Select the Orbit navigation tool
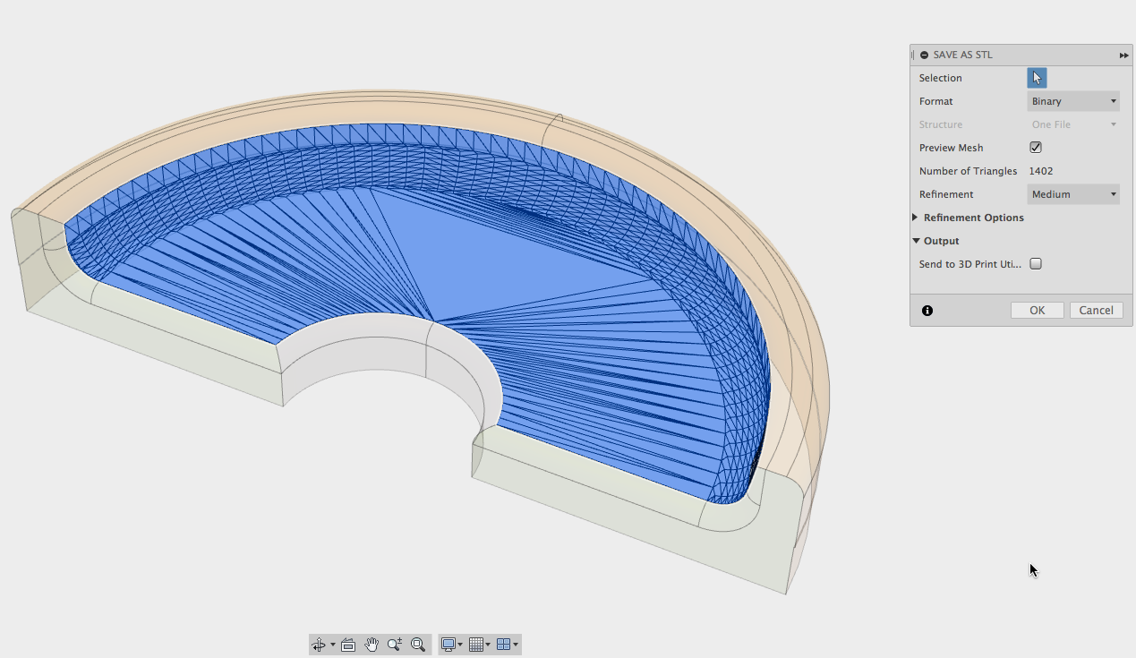 pos(319,645)
